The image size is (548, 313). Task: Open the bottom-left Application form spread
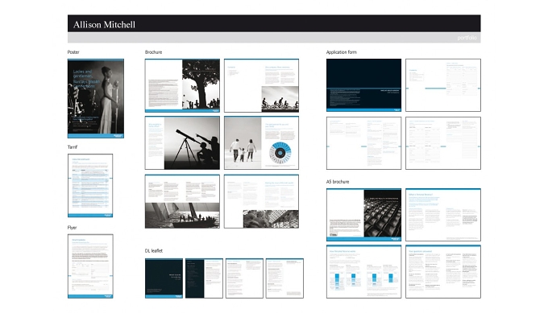[363, 143]
